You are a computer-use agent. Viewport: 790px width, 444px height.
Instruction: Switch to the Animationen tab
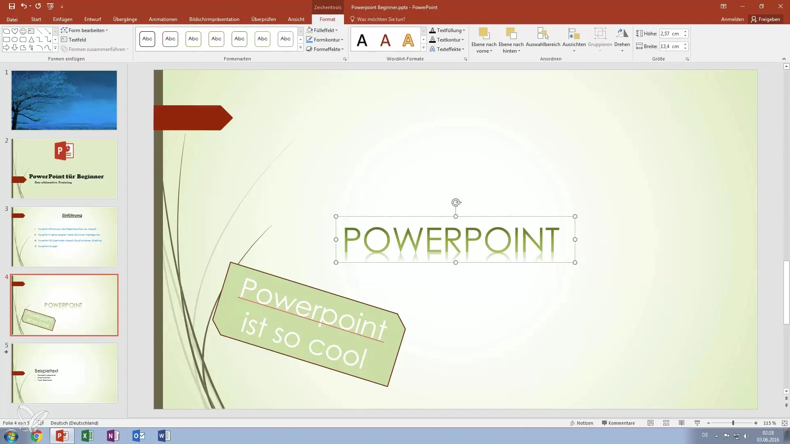pos(163,19)
